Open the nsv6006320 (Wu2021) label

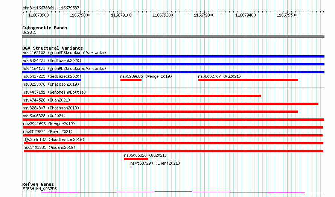[x=145, y=155]
